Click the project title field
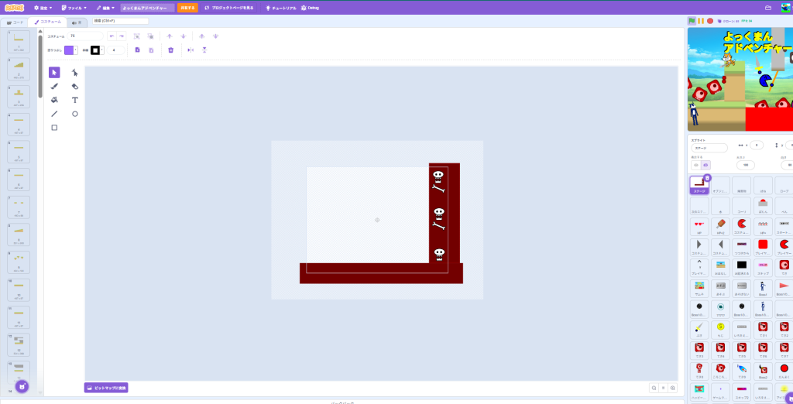Image resolution: width=793 pixels, height=404 pixels. tap(147, 8)
